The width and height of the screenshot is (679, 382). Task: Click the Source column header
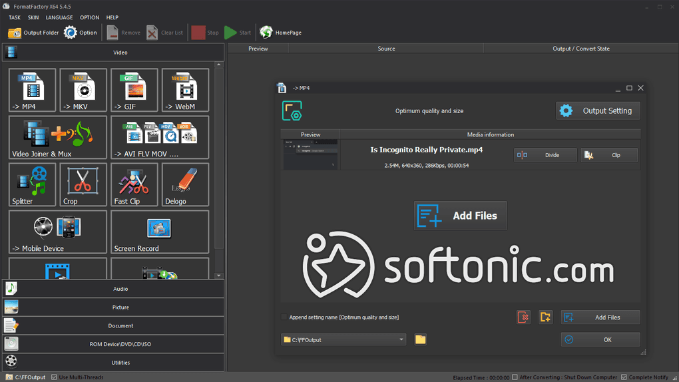click(x=386, y=49)
